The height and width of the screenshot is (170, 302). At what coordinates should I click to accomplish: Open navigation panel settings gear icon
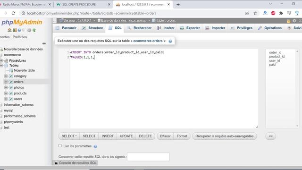coord(29,30)
